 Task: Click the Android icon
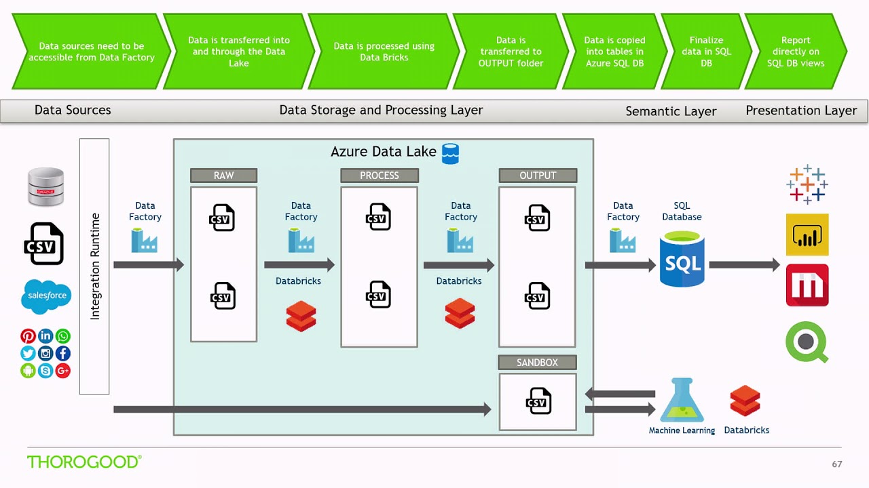tap(28, 371)
